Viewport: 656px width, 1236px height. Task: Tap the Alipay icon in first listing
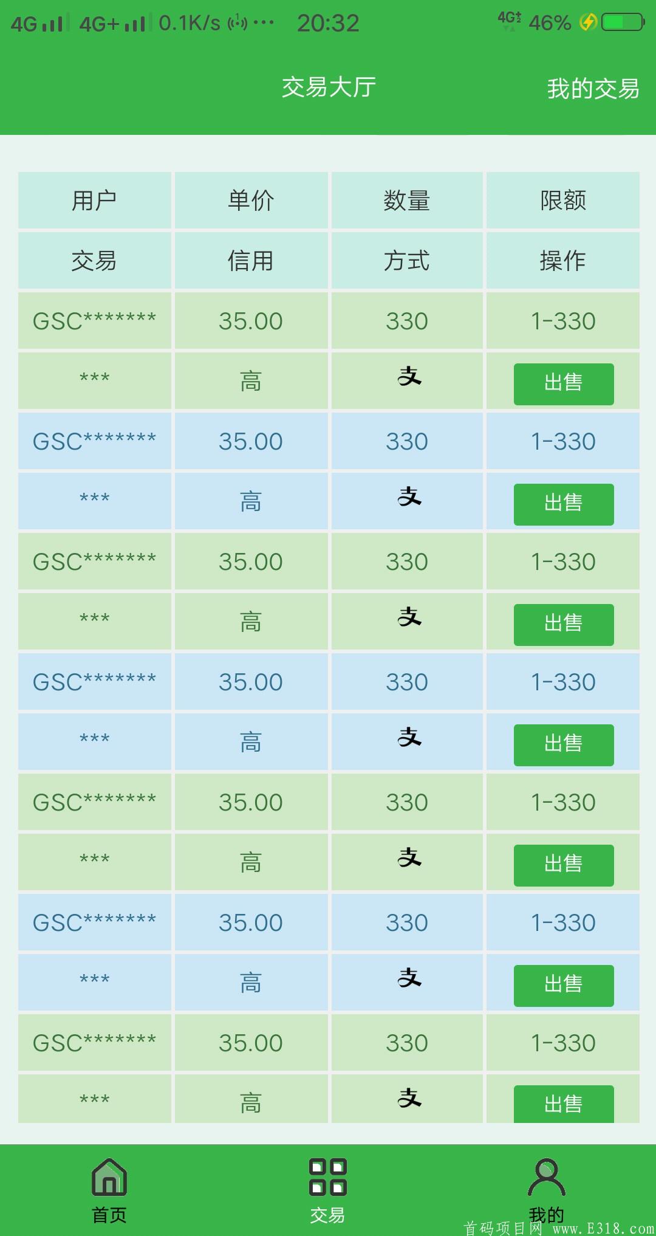pyautogui.click(x=409, y=377)
